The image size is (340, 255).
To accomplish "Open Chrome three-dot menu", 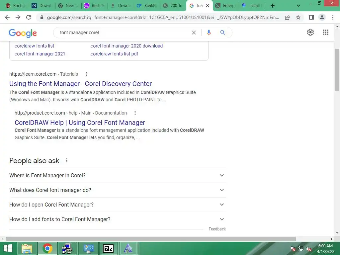I will (x=333, y=17).
